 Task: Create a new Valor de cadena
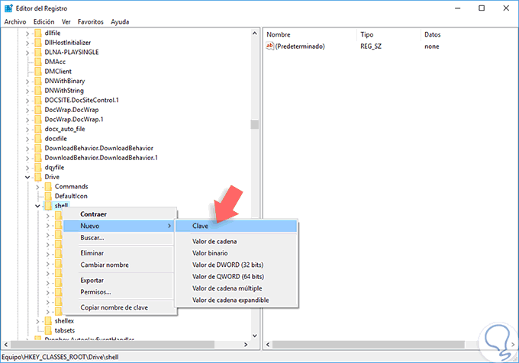point(237,241)
